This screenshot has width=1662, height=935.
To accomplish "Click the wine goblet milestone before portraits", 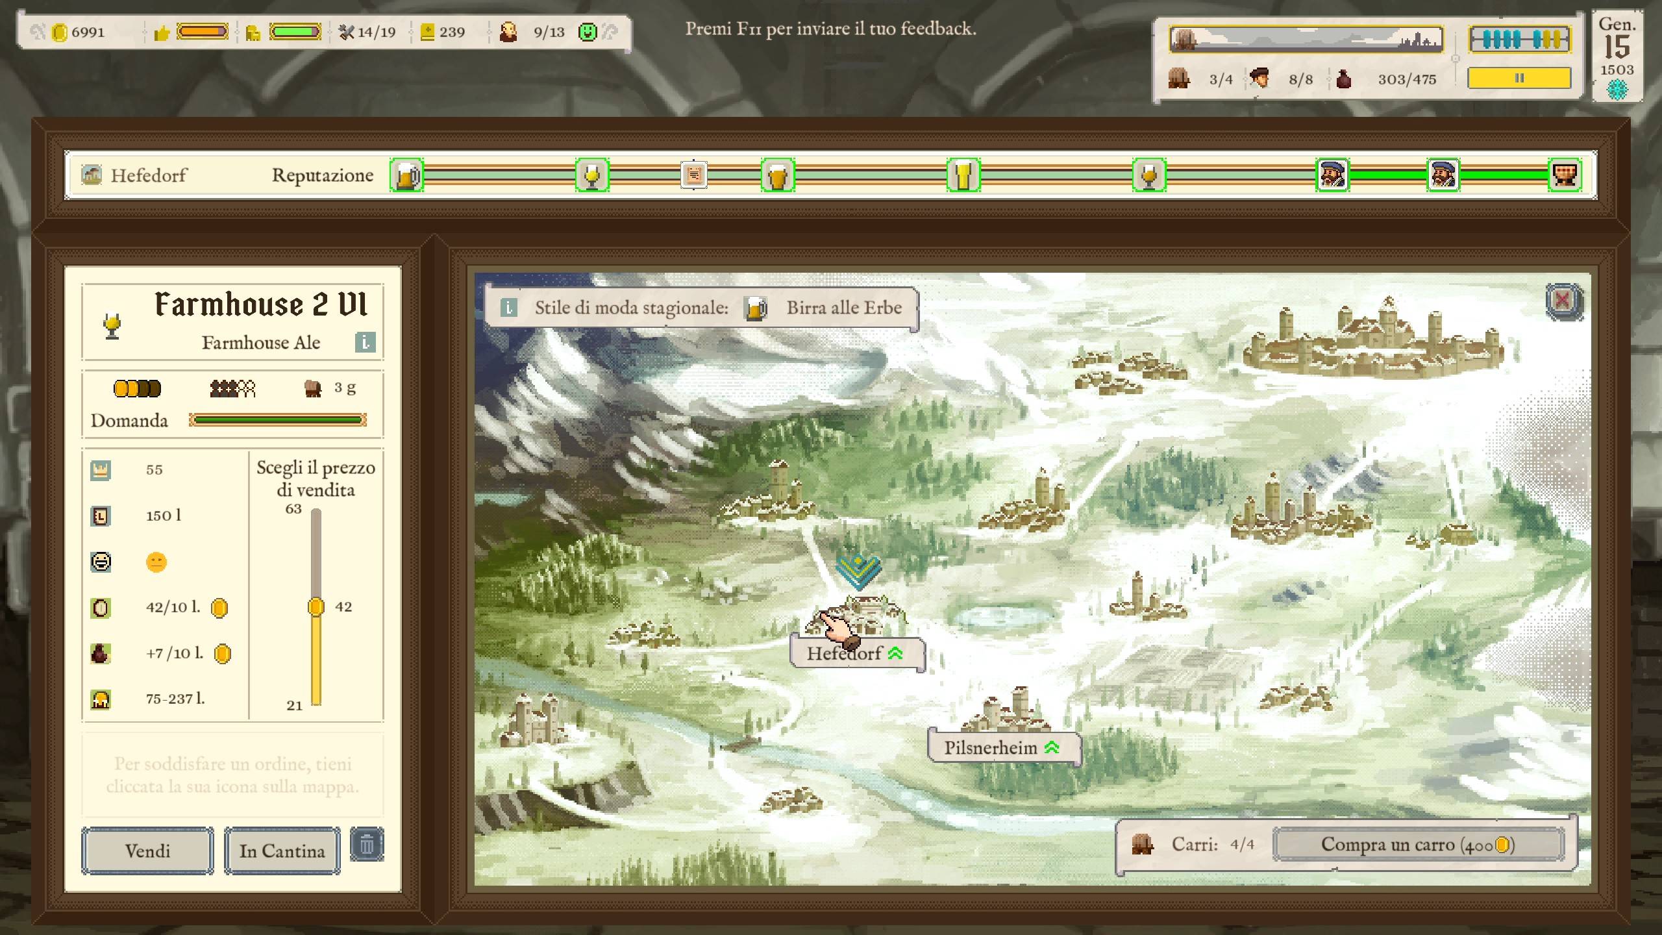I will 1149,175.
